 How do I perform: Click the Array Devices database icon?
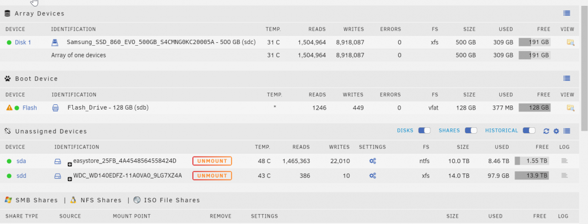pos(7,13)
